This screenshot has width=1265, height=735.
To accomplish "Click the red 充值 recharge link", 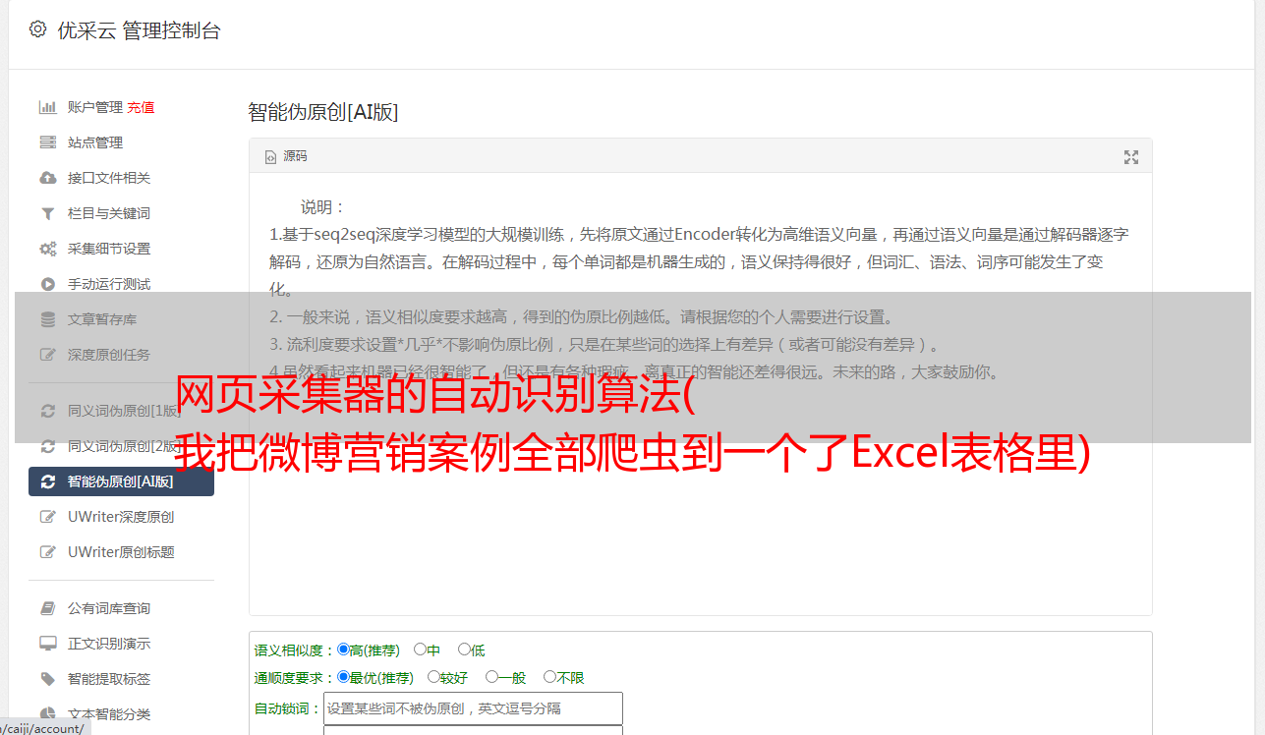I will click(141, 107).
